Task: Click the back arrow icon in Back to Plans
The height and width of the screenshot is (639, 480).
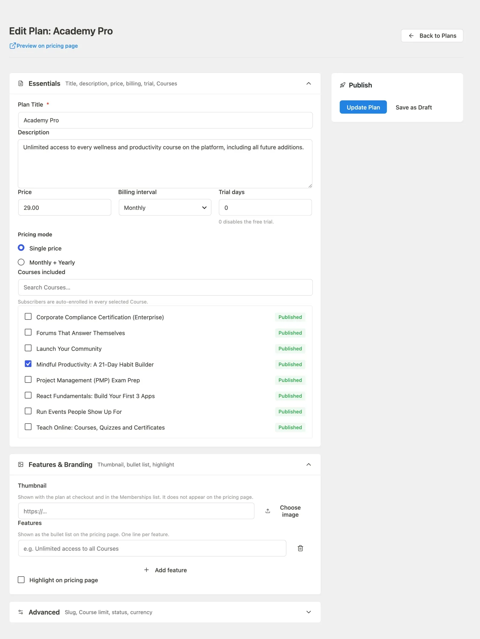Action: [411, 36]
